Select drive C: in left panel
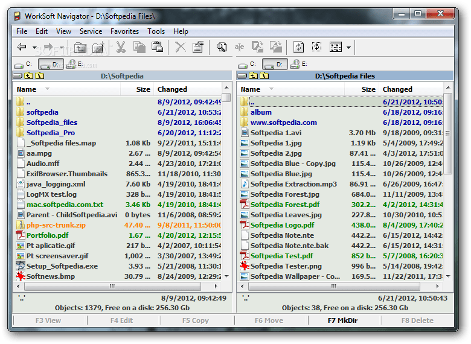471x344 pixels. [23, 64]
